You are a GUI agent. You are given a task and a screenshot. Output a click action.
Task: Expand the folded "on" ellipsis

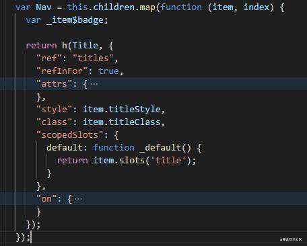[x=79, y=199]
